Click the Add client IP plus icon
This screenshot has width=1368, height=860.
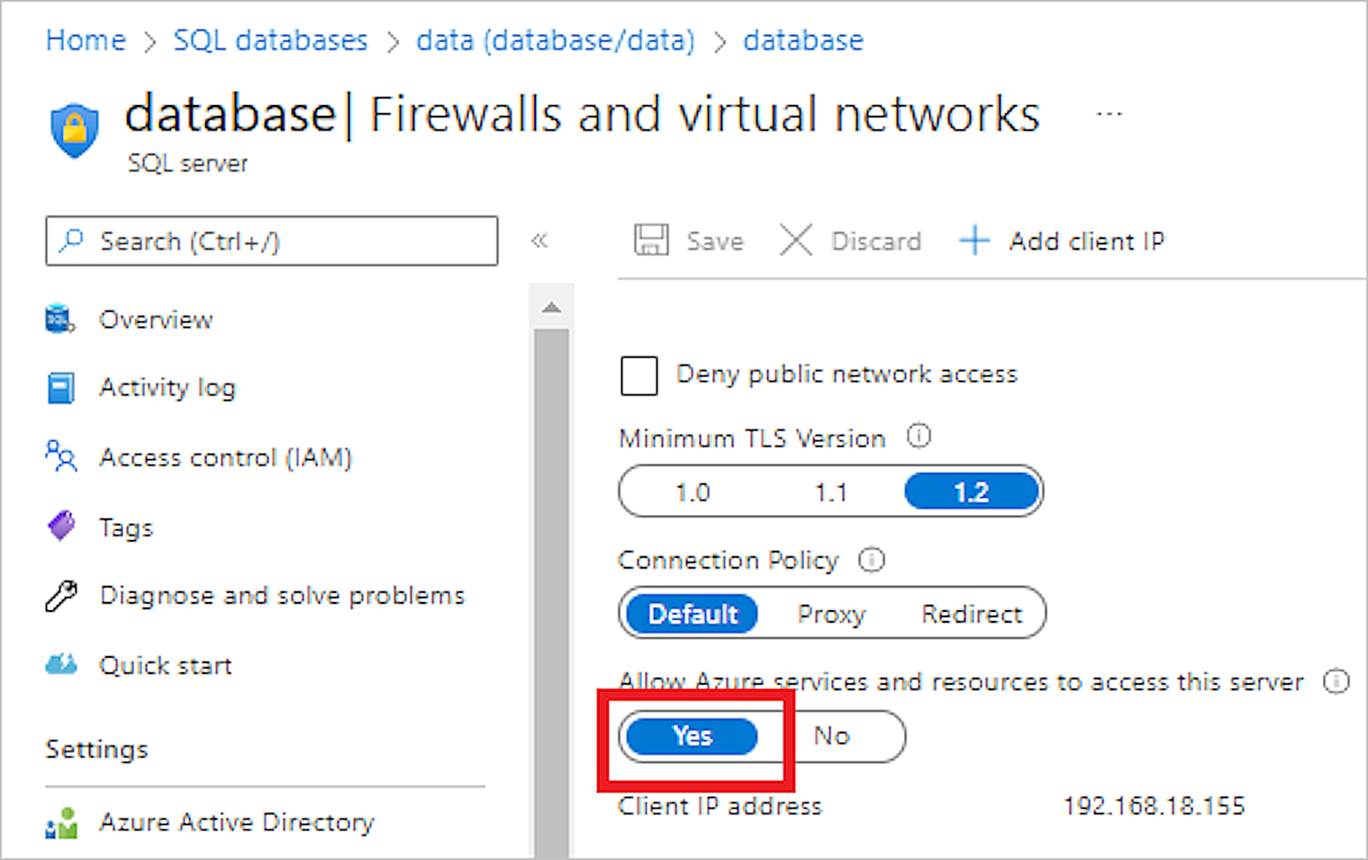click(974, 241)
